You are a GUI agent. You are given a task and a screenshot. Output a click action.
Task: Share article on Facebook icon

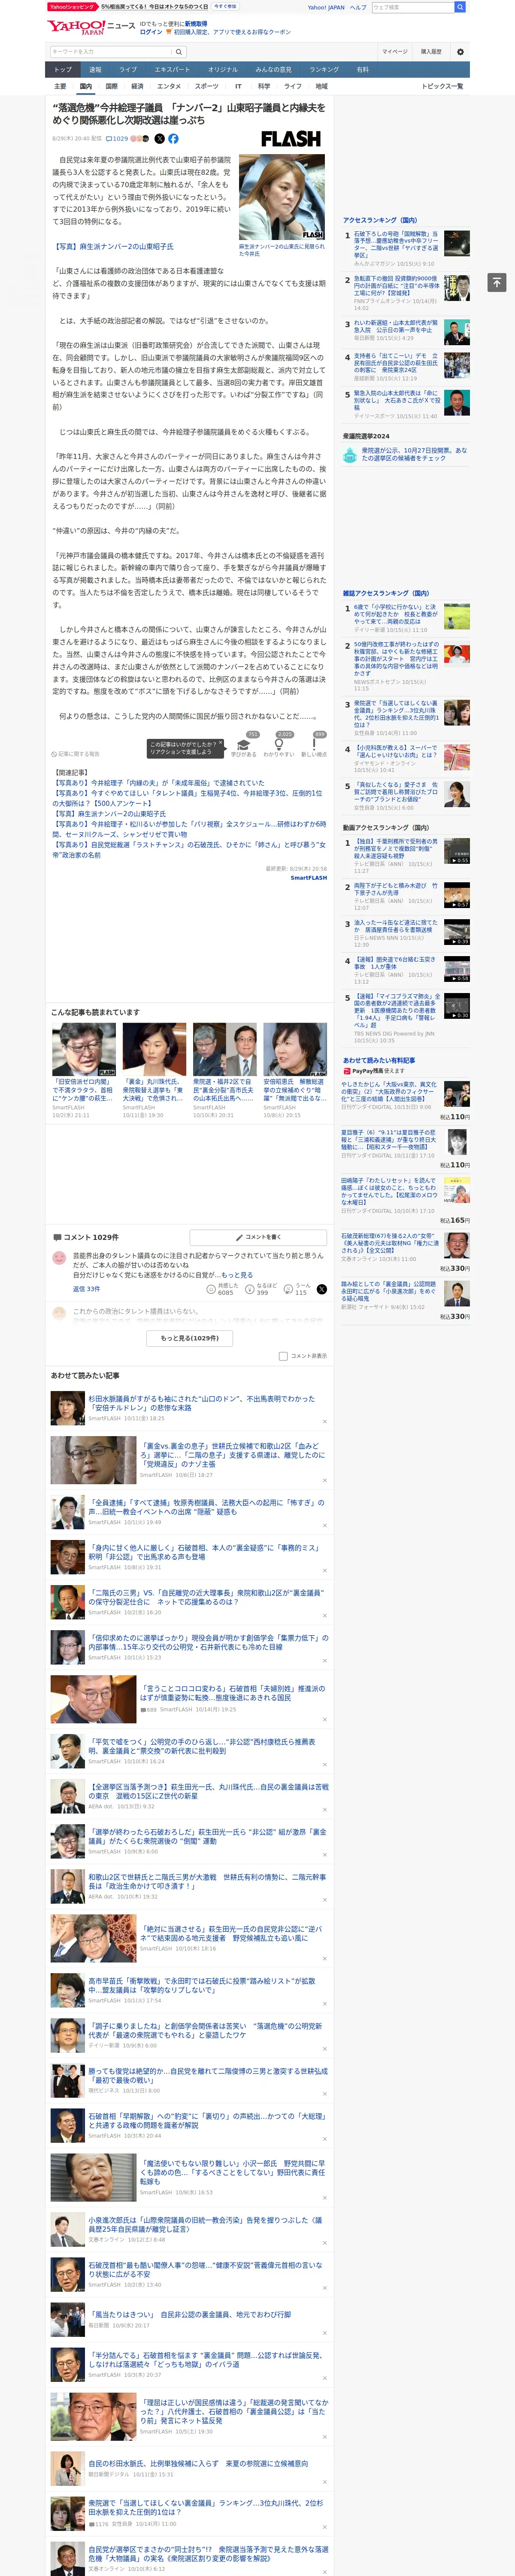click(x=173, y=139)
